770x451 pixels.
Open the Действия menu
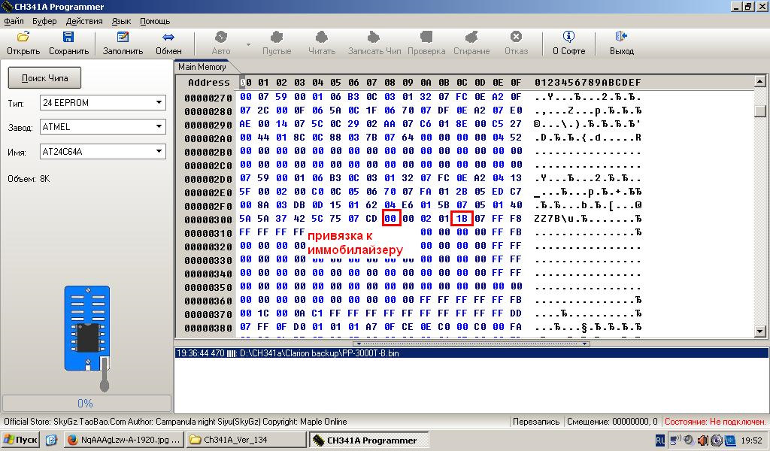coord(84,21)
